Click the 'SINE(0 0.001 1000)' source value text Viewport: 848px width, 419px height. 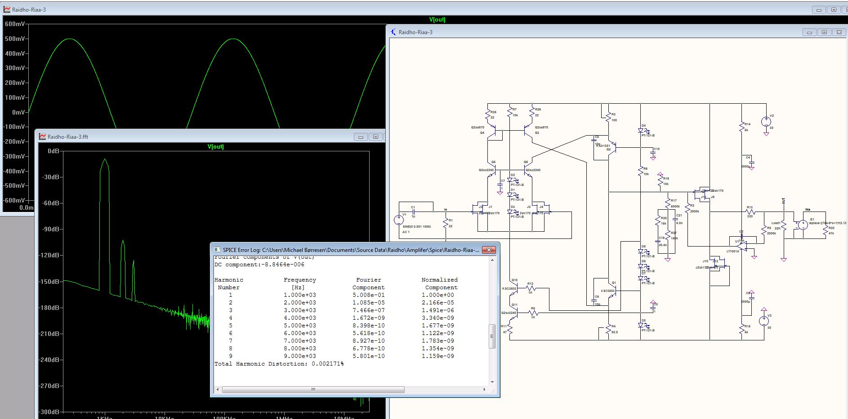[416, 226]
